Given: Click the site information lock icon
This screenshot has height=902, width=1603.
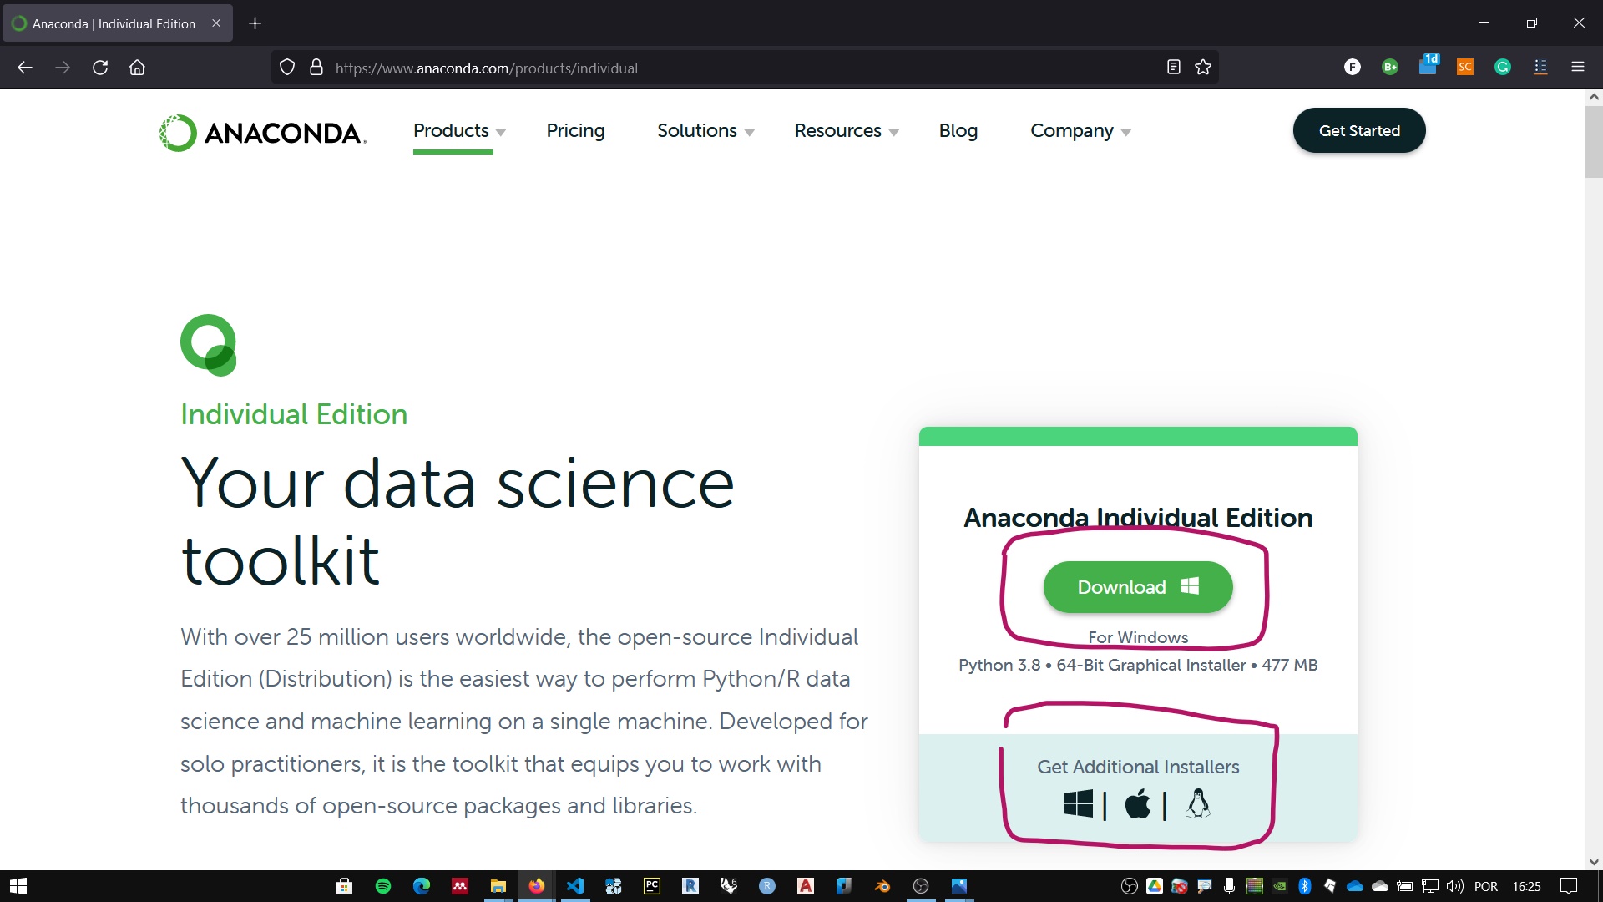Looking at the screenshot, I should tap(316, 67).
